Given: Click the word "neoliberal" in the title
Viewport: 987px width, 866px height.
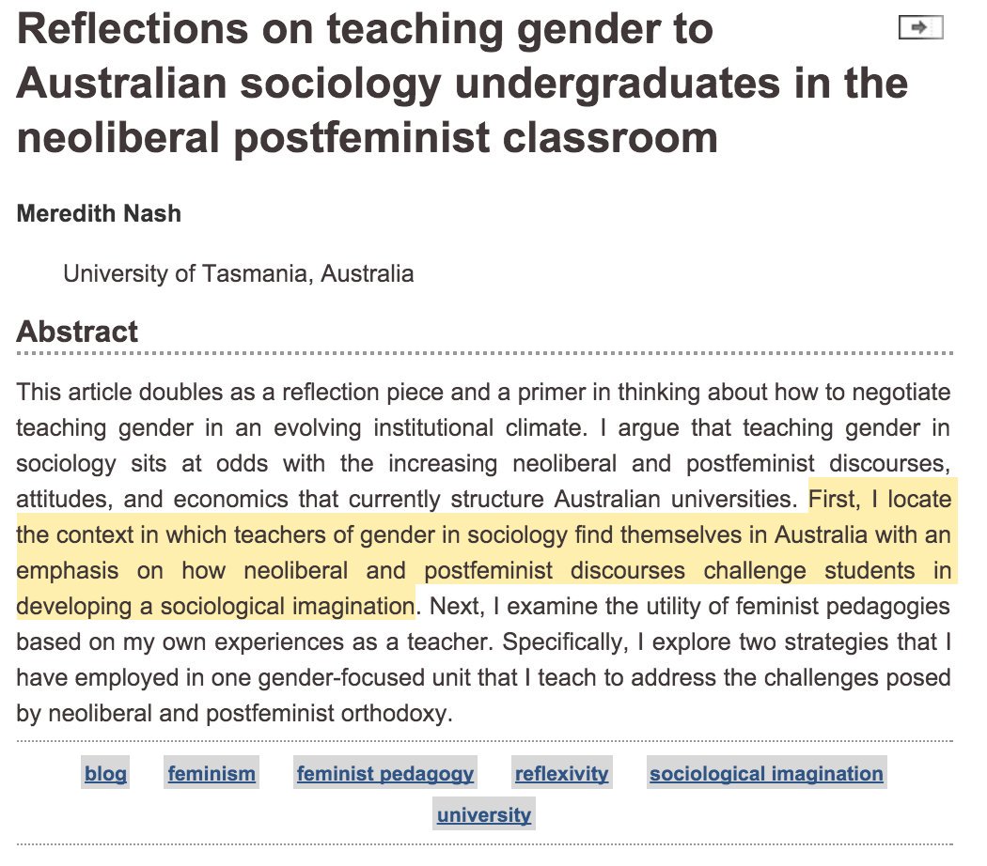Looking at the screenshot, I should [117, 138].
